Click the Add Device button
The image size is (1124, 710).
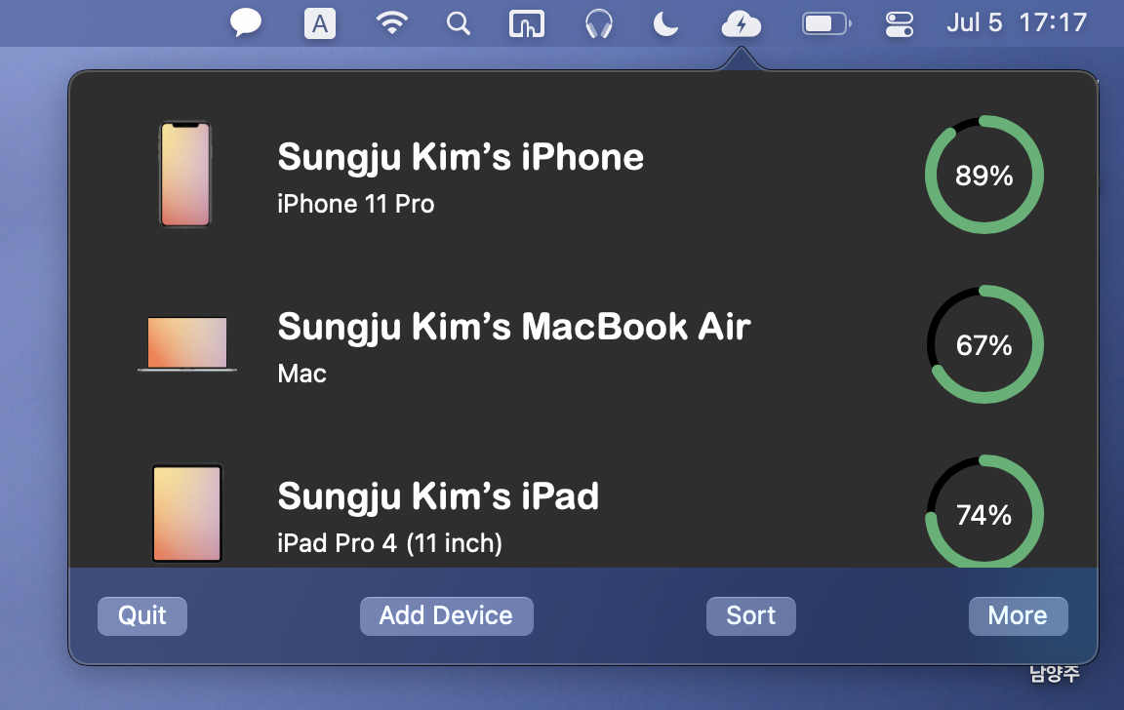(x=446, y=616)
